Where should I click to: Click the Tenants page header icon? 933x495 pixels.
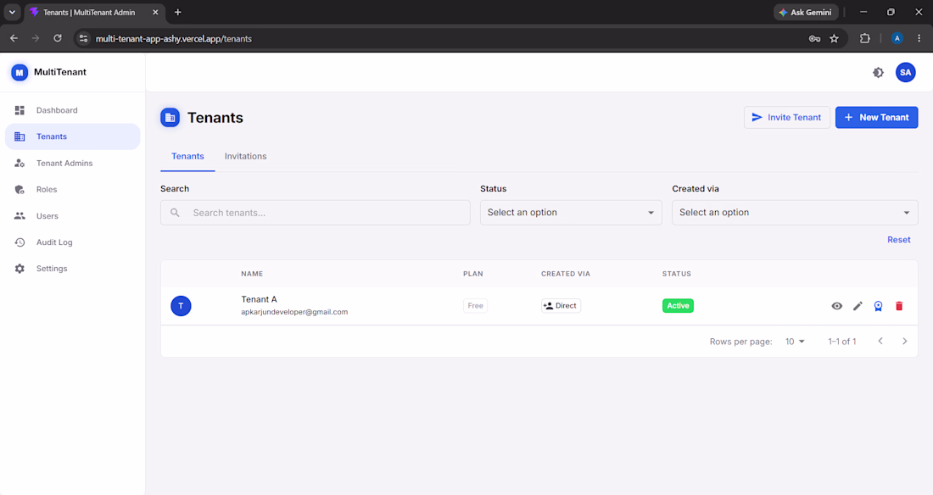(x=170, y=118)
